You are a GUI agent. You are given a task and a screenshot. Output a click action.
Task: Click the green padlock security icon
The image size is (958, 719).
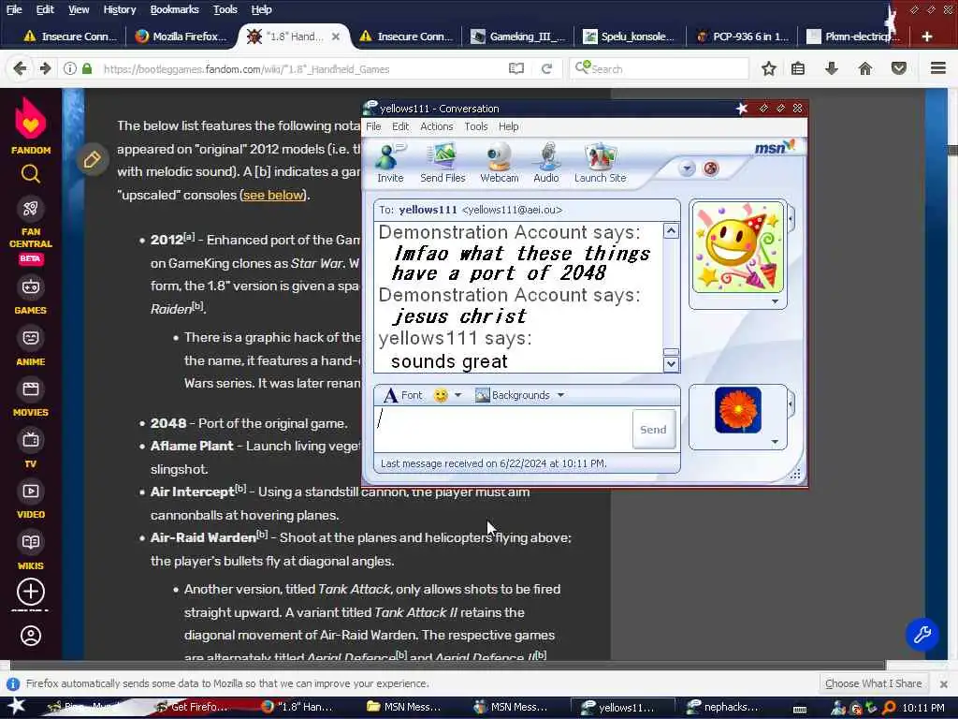87,68
